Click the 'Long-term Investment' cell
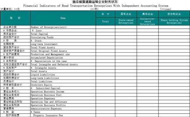Image resolution: width=190 pixels, height=117 pixels. (63, 44)
